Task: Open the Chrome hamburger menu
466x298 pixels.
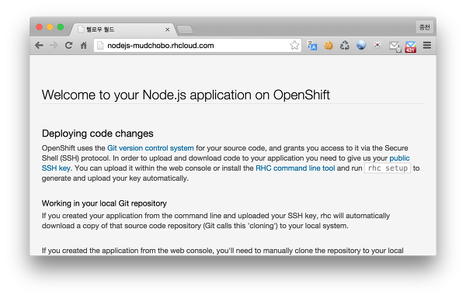Action: coord(427,46)
